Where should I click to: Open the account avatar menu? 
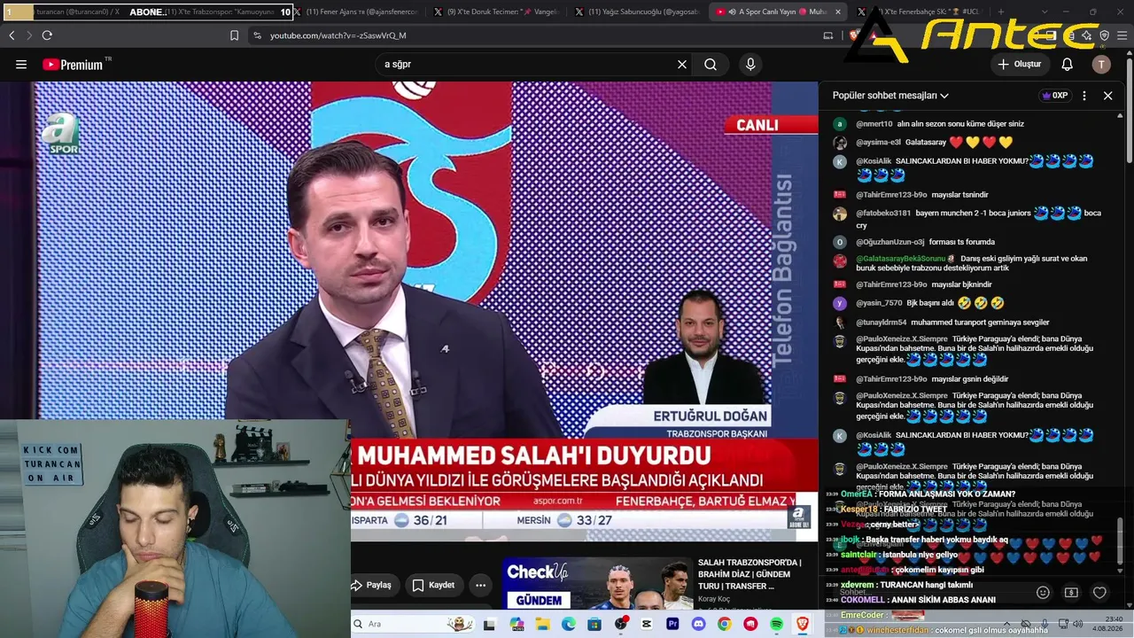(x=1101, y=65)
